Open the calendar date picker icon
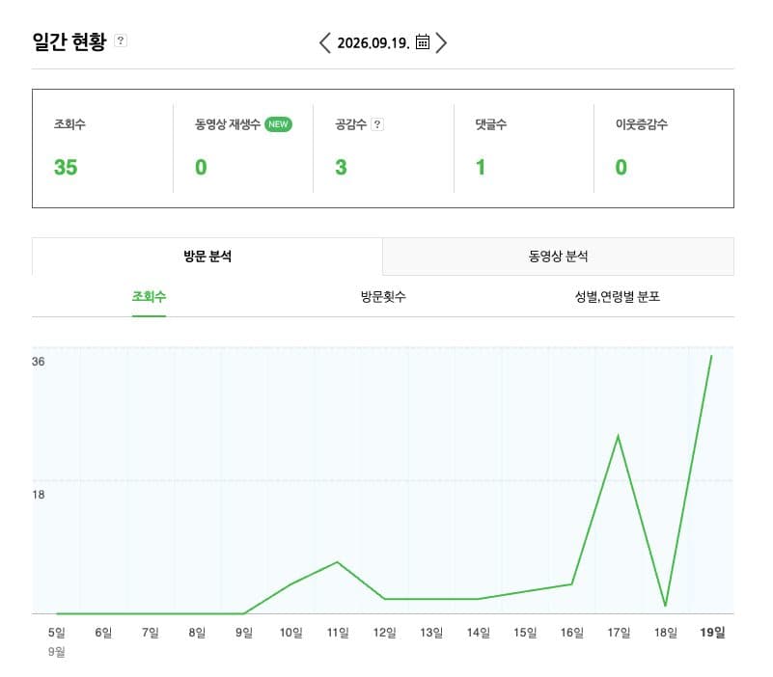Screen dimensions: 773x677 (x=423, y=41)
